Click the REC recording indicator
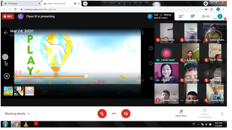 [x=8, y=16]
